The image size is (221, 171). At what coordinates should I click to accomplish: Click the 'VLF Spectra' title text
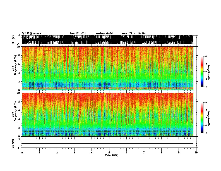click(x=32, y=34)
